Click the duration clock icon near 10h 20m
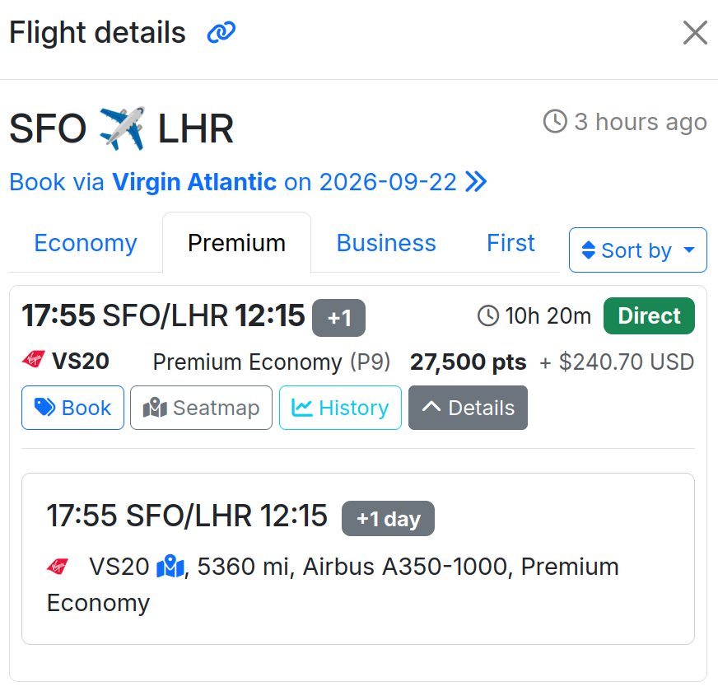718x691 pixels. 488,315
